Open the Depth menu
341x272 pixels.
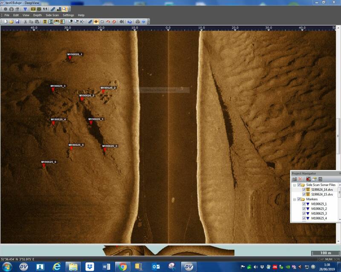[x=38, y=15]
